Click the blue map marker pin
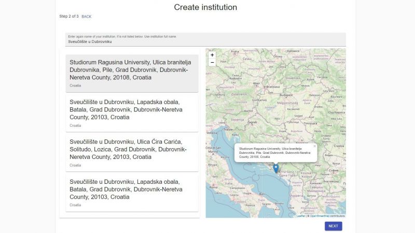The image size is (415, 233). point(276,168)
